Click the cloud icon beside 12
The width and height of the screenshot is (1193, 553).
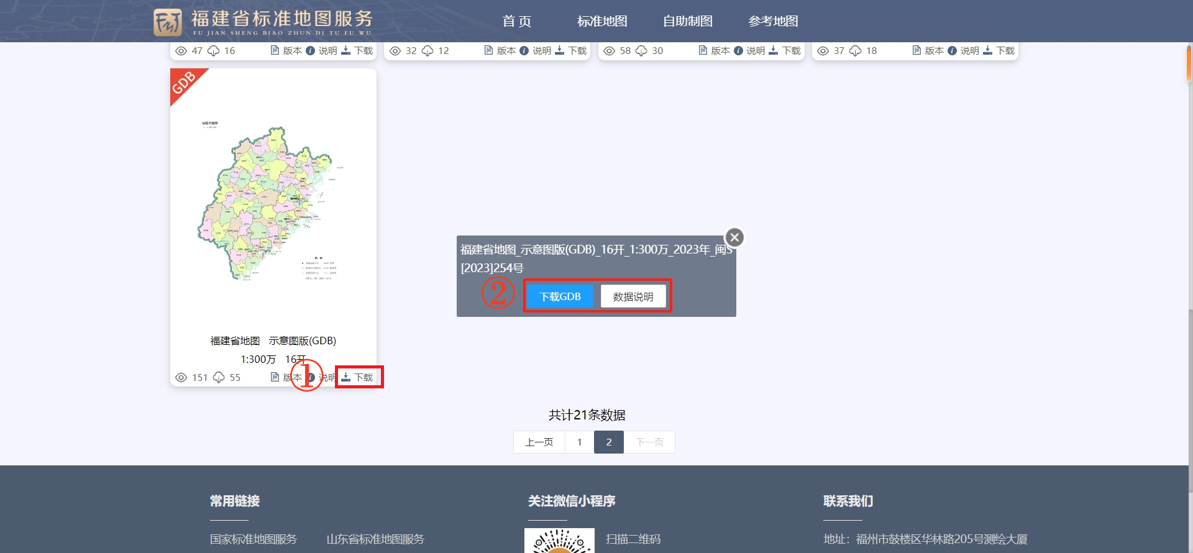427,51
